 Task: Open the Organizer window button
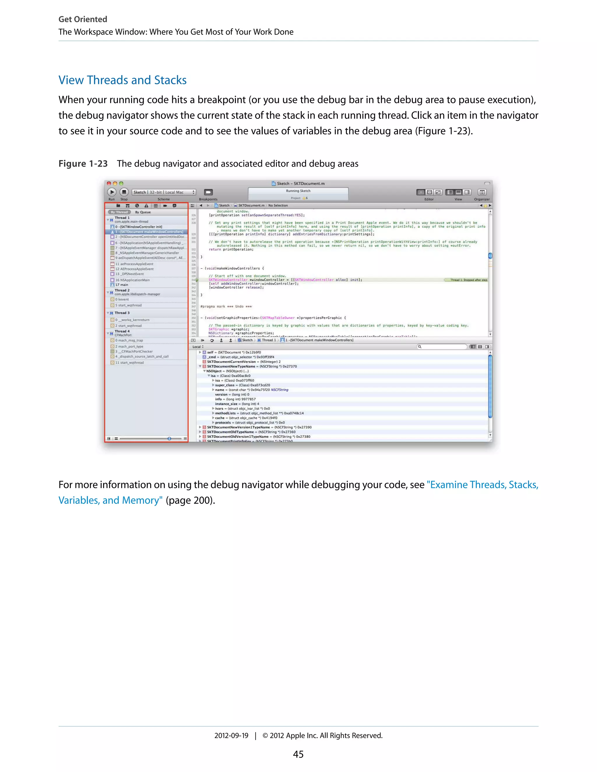482,192
